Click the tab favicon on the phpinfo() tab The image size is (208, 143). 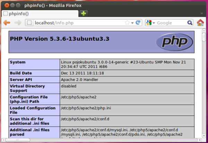click(6, 13)
